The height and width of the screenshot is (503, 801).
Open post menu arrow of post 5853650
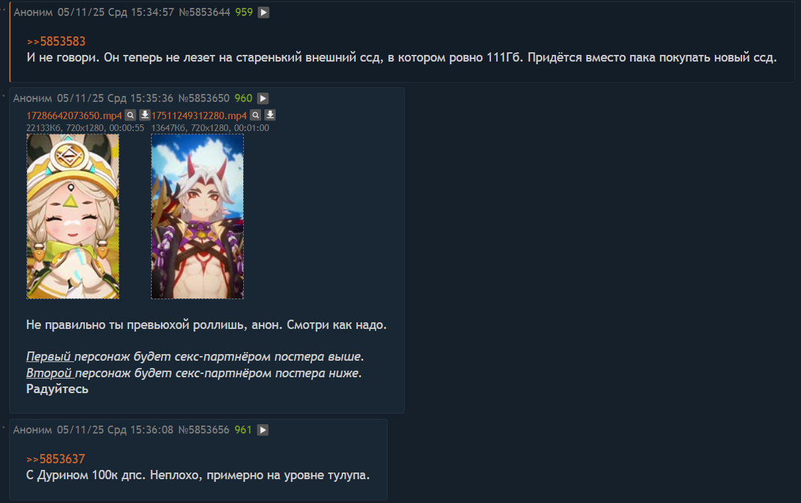tap(263, 98)
